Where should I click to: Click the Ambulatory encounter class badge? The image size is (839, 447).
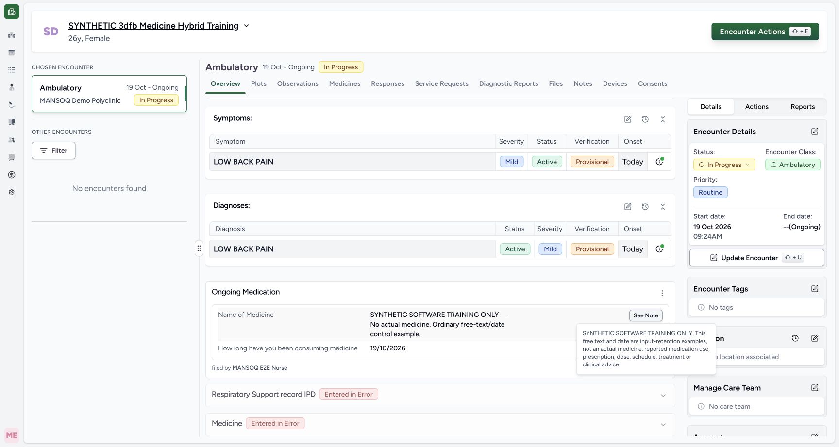(x=793, y=165)
